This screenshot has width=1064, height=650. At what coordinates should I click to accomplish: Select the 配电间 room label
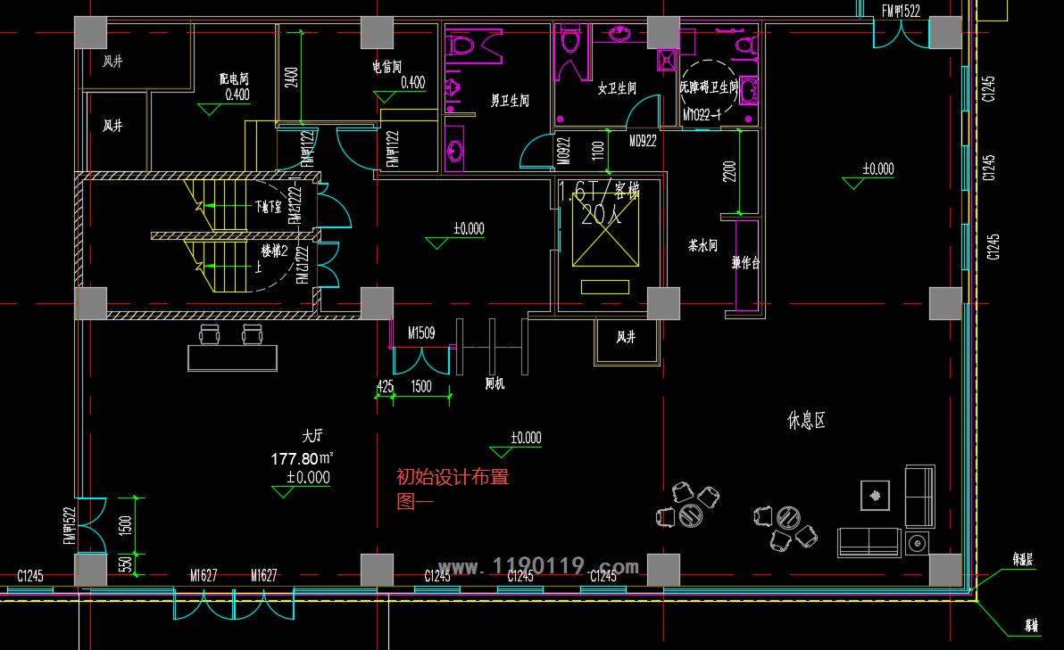coord(234,79)
